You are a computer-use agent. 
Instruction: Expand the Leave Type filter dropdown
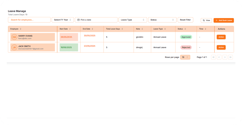(x=133, y=20)
